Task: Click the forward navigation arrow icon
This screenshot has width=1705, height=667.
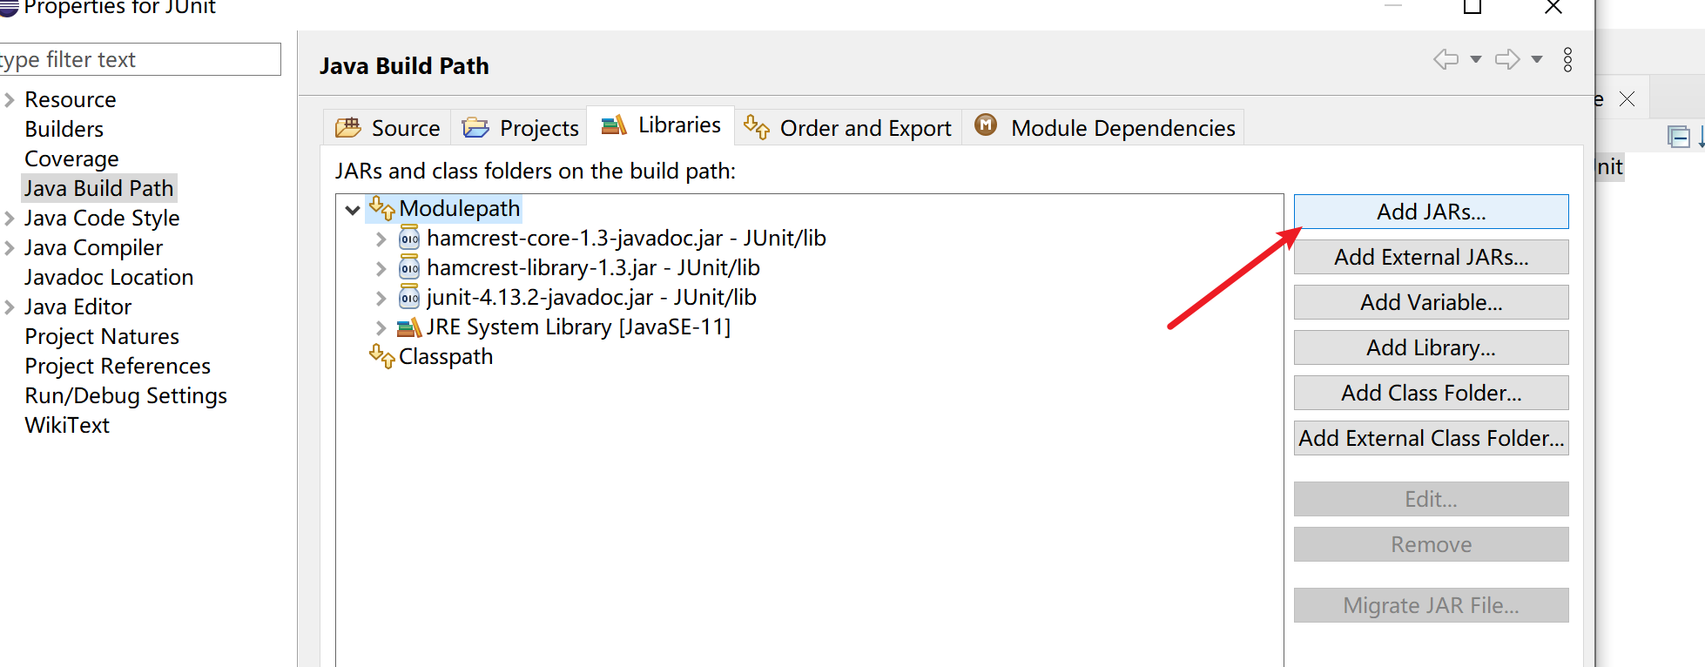Action: click(x=1507, y=59)
